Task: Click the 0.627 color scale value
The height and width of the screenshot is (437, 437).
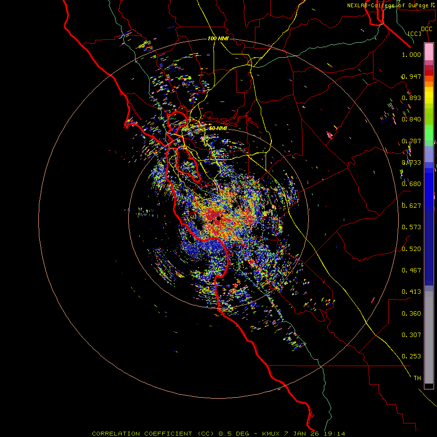Action: coord(411,206)
